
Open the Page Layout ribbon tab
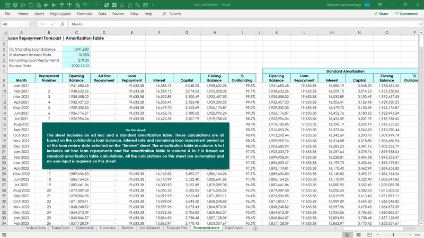pos(60,14)
